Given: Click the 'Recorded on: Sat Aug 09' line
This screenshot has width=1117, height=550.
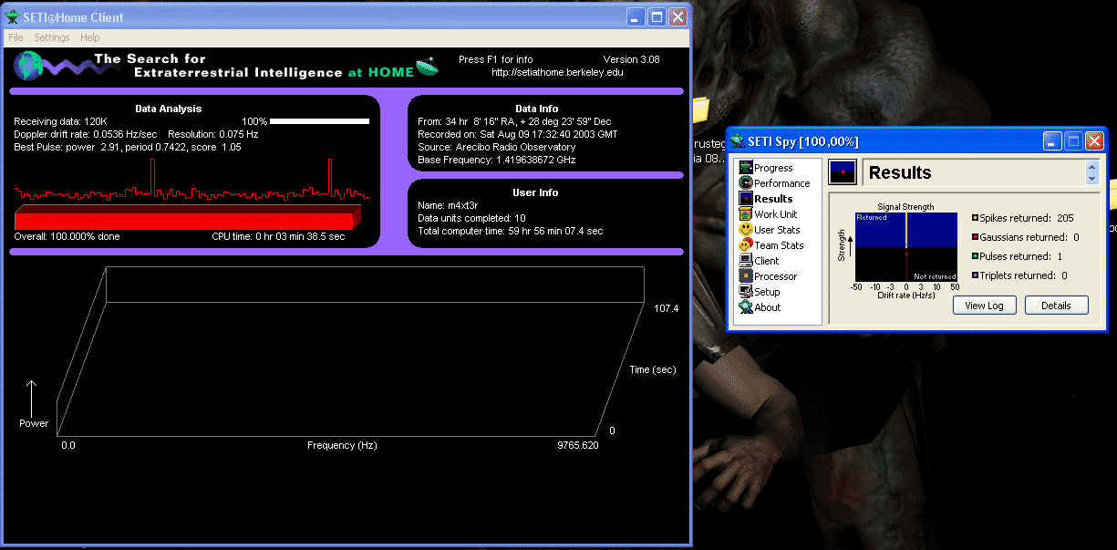Looking at the screenshot, I should (x=517, y=134).
